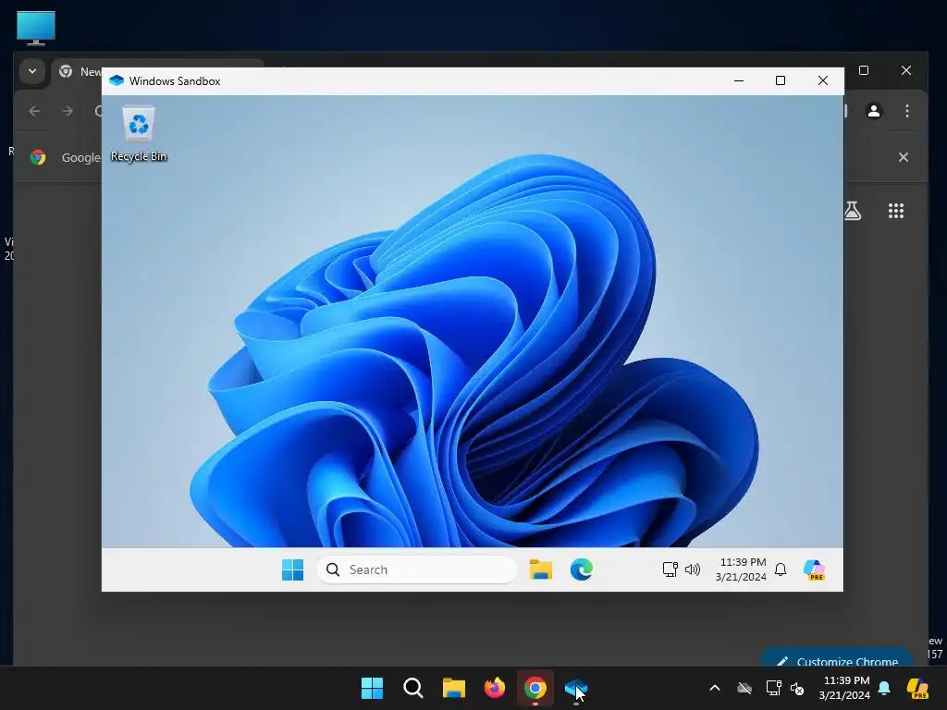This screenshot has height=710, width=947.
Task: Open host muted volume tray icon
Action: coord(797,688)
